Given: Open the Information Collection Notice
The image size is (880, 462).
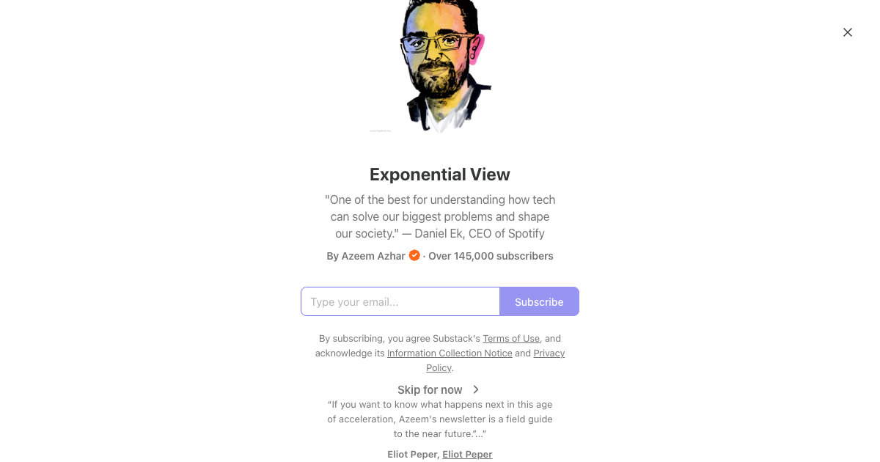Looking at the screenshot, I should coord(450,353).
